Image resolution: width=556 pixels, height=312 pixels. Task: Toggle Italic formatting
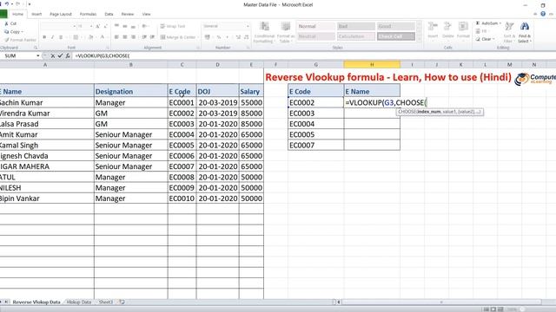tap(52, 37)
